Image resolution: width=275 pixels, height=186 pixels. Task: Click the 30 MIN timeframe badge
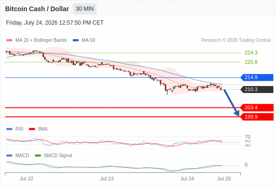pos(84,9)
